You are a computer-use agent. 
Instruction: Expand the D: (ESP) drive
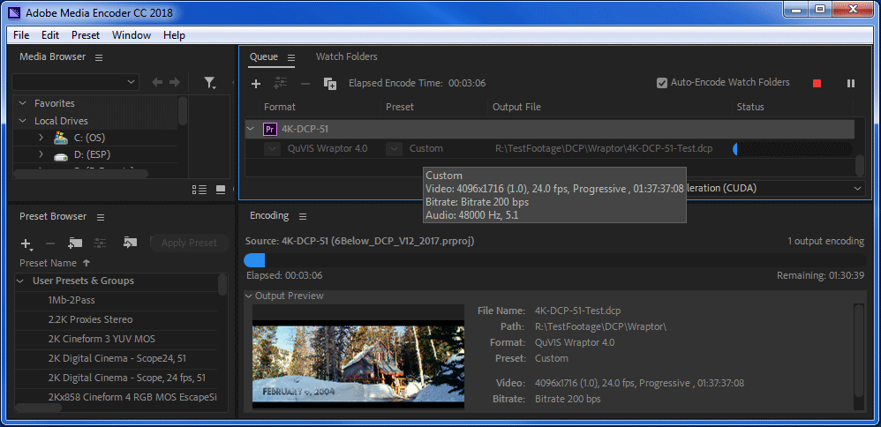click(x=41, y=154)
